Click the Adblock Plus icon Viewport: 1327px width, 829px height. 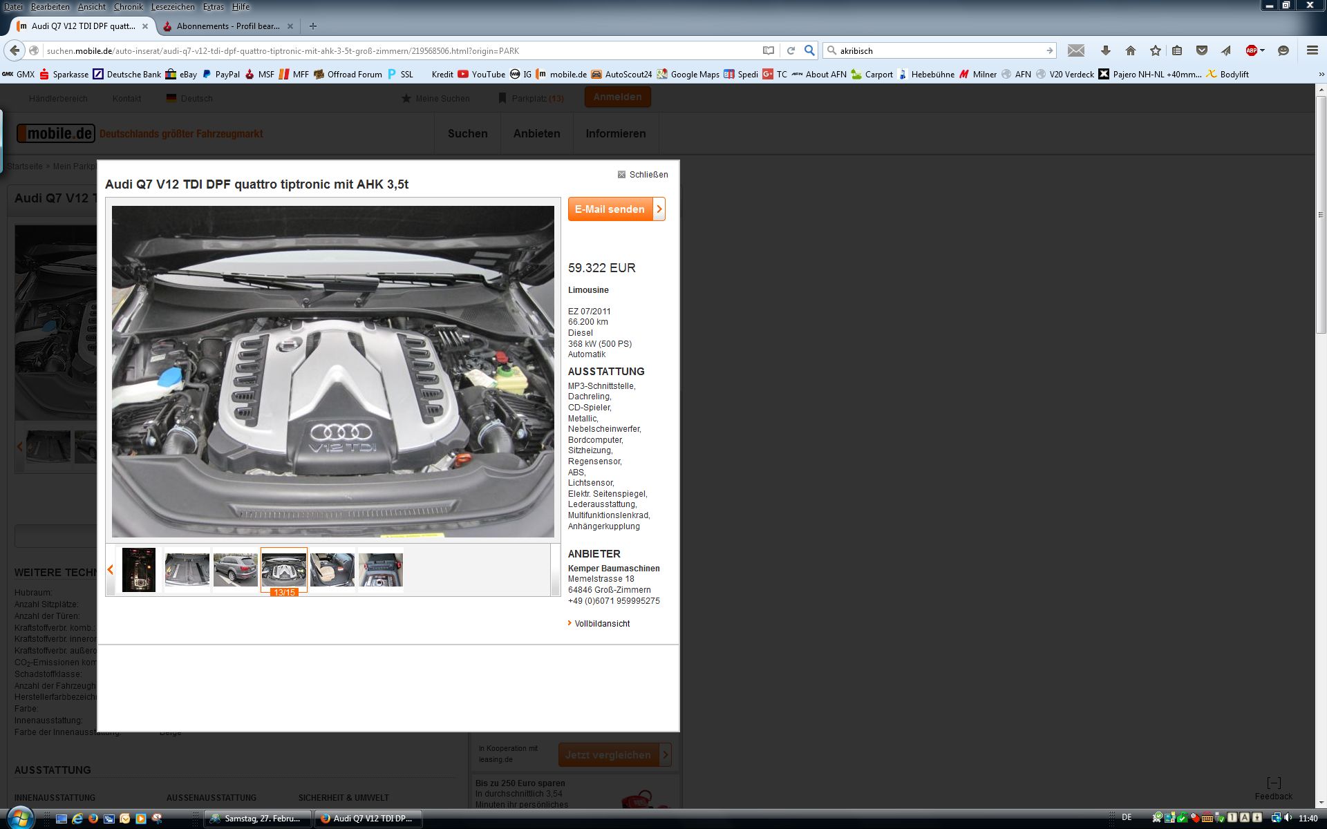(x=1251, y=50)
